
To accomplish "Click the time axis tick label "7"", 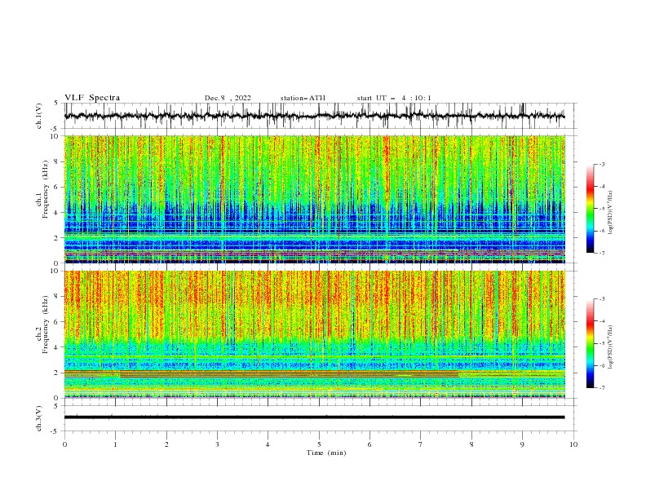I will point(421,444).
